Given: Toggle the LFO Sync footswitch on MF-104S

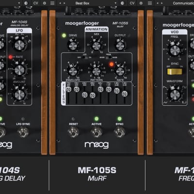Looking at the screenshot, I should coord(23,132).
